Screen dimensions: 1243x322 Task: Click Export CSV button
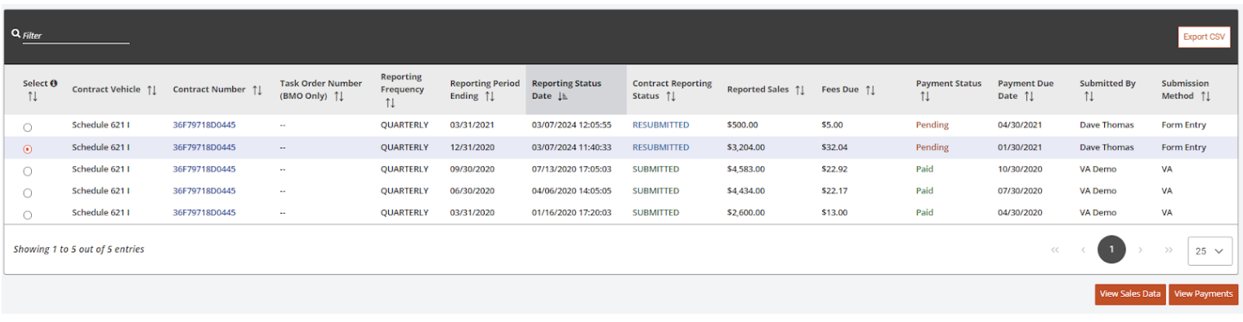1204,37
